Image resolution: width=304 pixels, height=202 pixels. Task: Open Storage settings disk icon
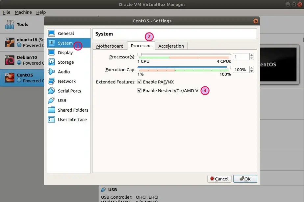[52, 62]
